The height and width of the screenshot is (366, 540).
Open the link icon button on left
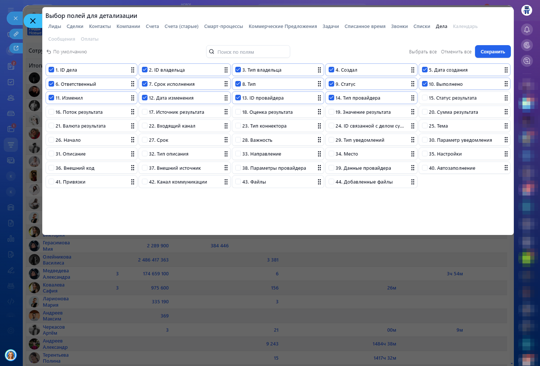click(x=16, y=34)
